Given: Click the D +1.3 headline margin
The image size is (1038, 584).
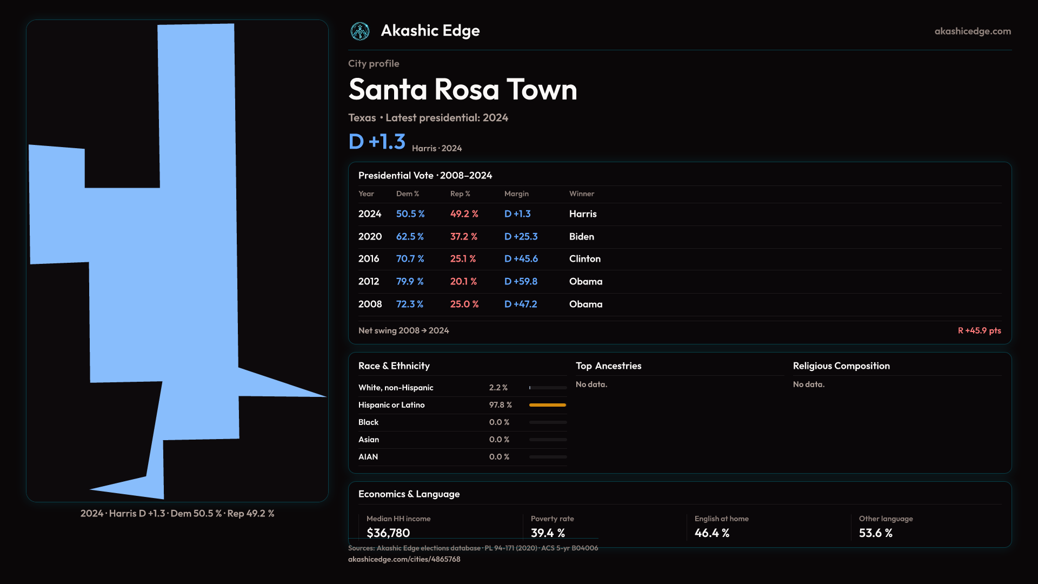Looking at the screenshot, I should coord(377,142).
